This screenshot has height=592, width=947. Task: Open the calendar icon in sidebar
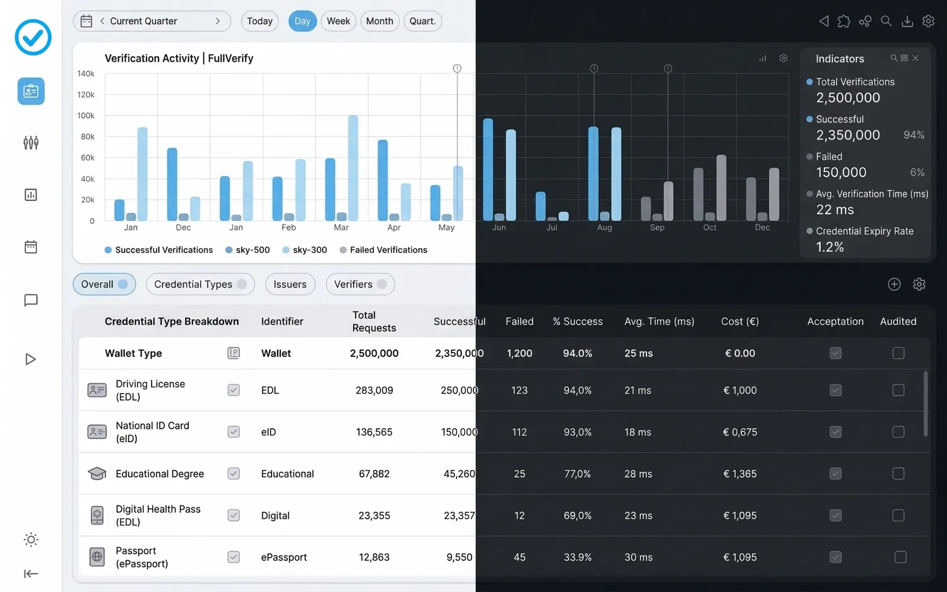coord(31,247)
